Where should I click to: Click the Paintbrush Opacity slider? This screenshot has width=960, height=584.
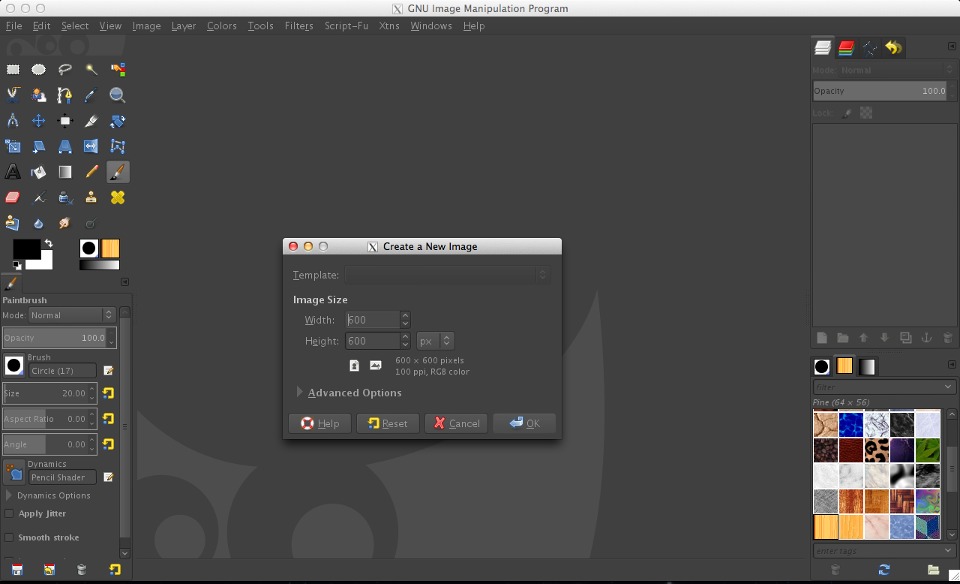coord(59,338)
